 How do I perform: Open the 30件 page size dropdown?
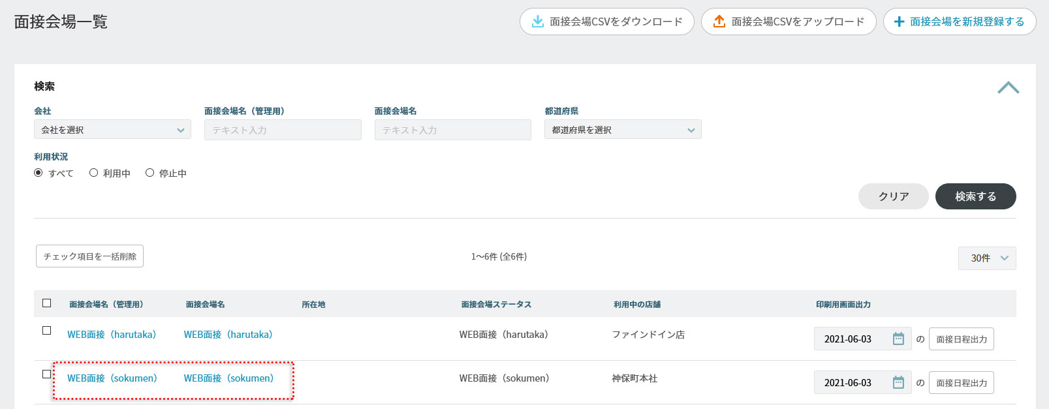tap(987, 258)
